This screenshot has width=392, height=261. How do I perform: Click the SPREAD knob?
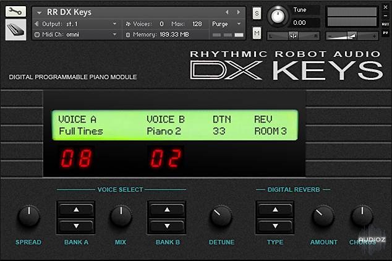tap(28, 216)
